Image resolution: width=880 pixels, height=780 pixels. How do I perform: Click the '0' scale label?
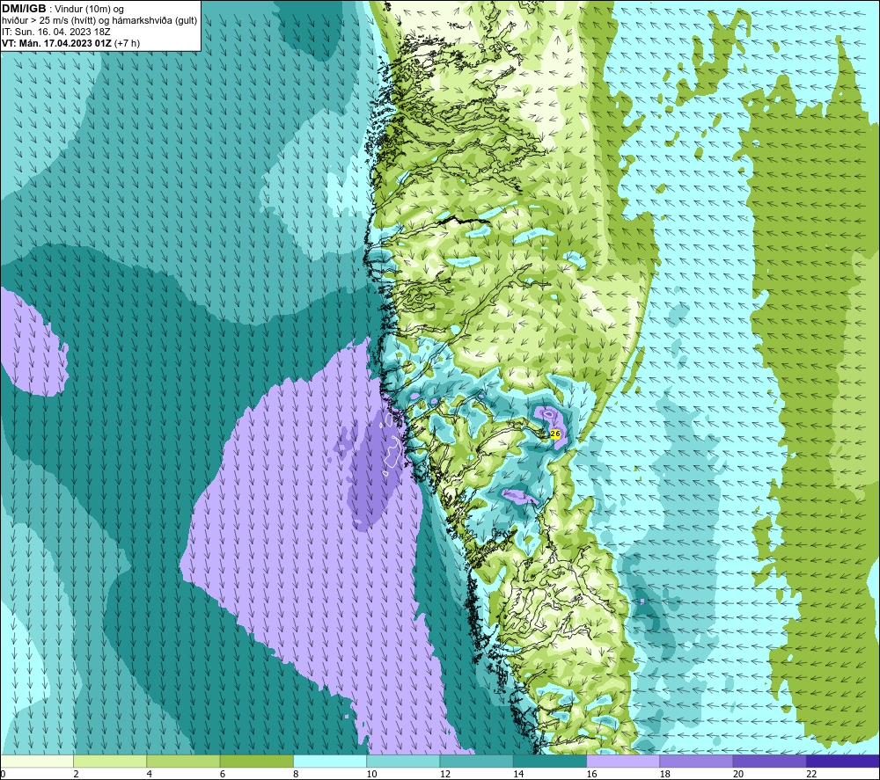pyautogui.click(x=3, y=774)
